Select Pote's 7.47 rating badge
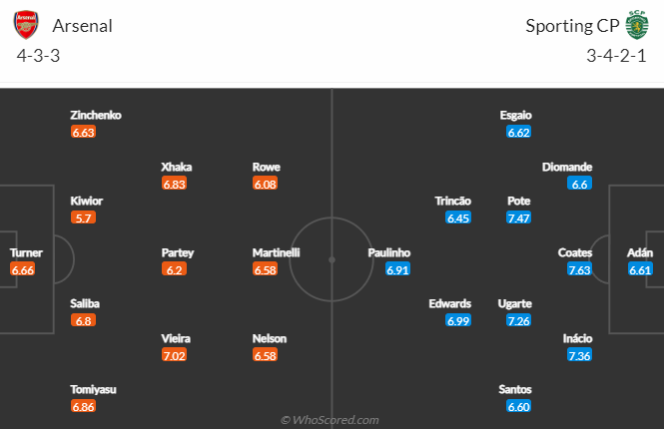664x429 pixels. 517,217
